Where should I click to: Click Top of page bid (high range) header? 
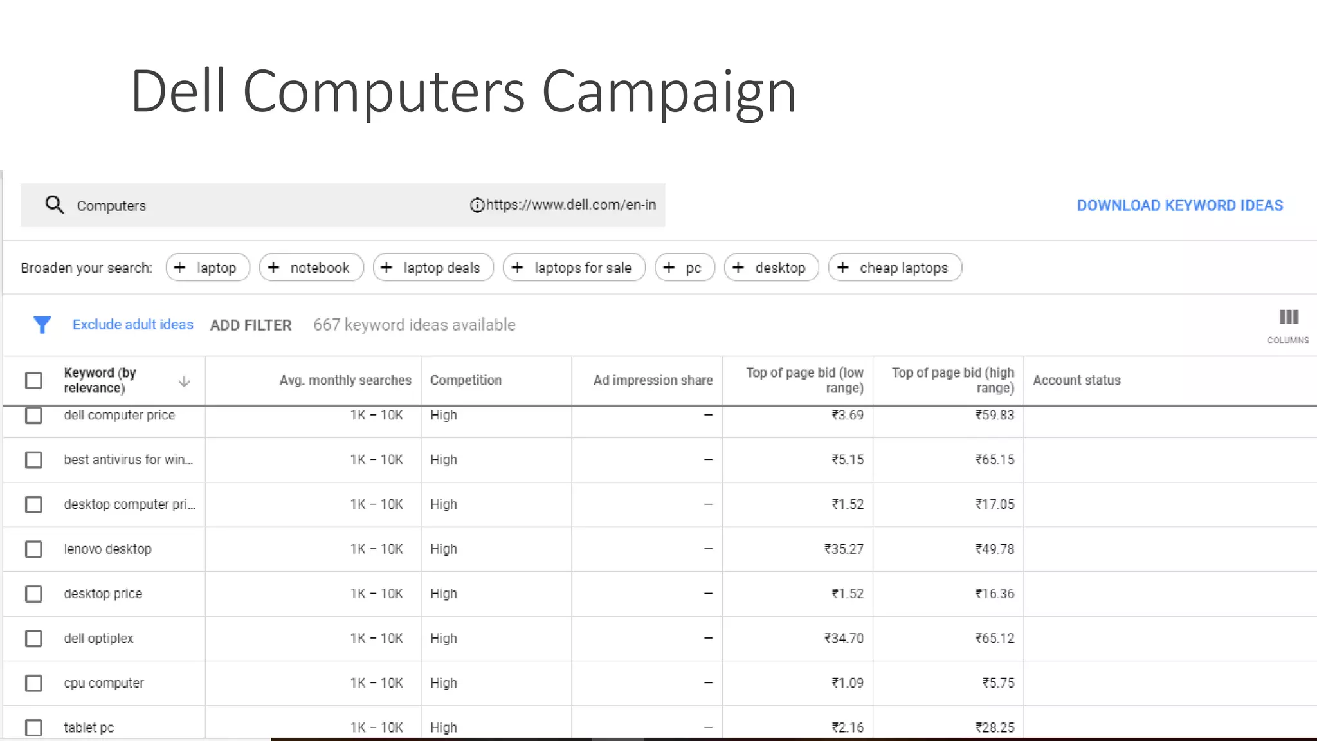pos(952,380)
